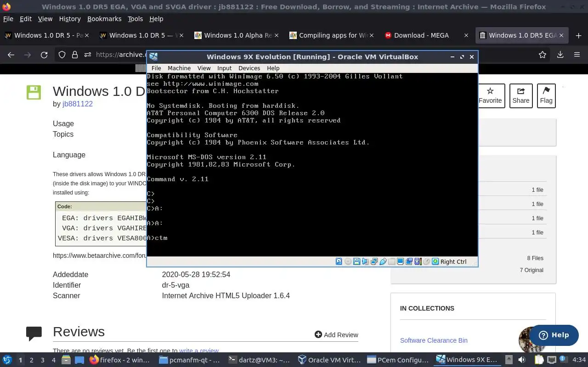Close the 'Download - MEGA' tab
588x367 pixels.
click(466, 35)
